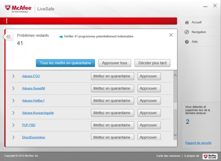Approve Adware-FOO
The width and height of the screenshot is (221, 161).
(x=149, y=76)
